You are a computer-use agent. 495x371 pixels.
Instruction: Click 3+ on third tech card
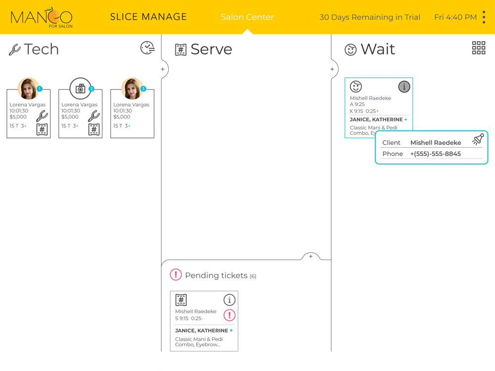(x=128, y=126)
